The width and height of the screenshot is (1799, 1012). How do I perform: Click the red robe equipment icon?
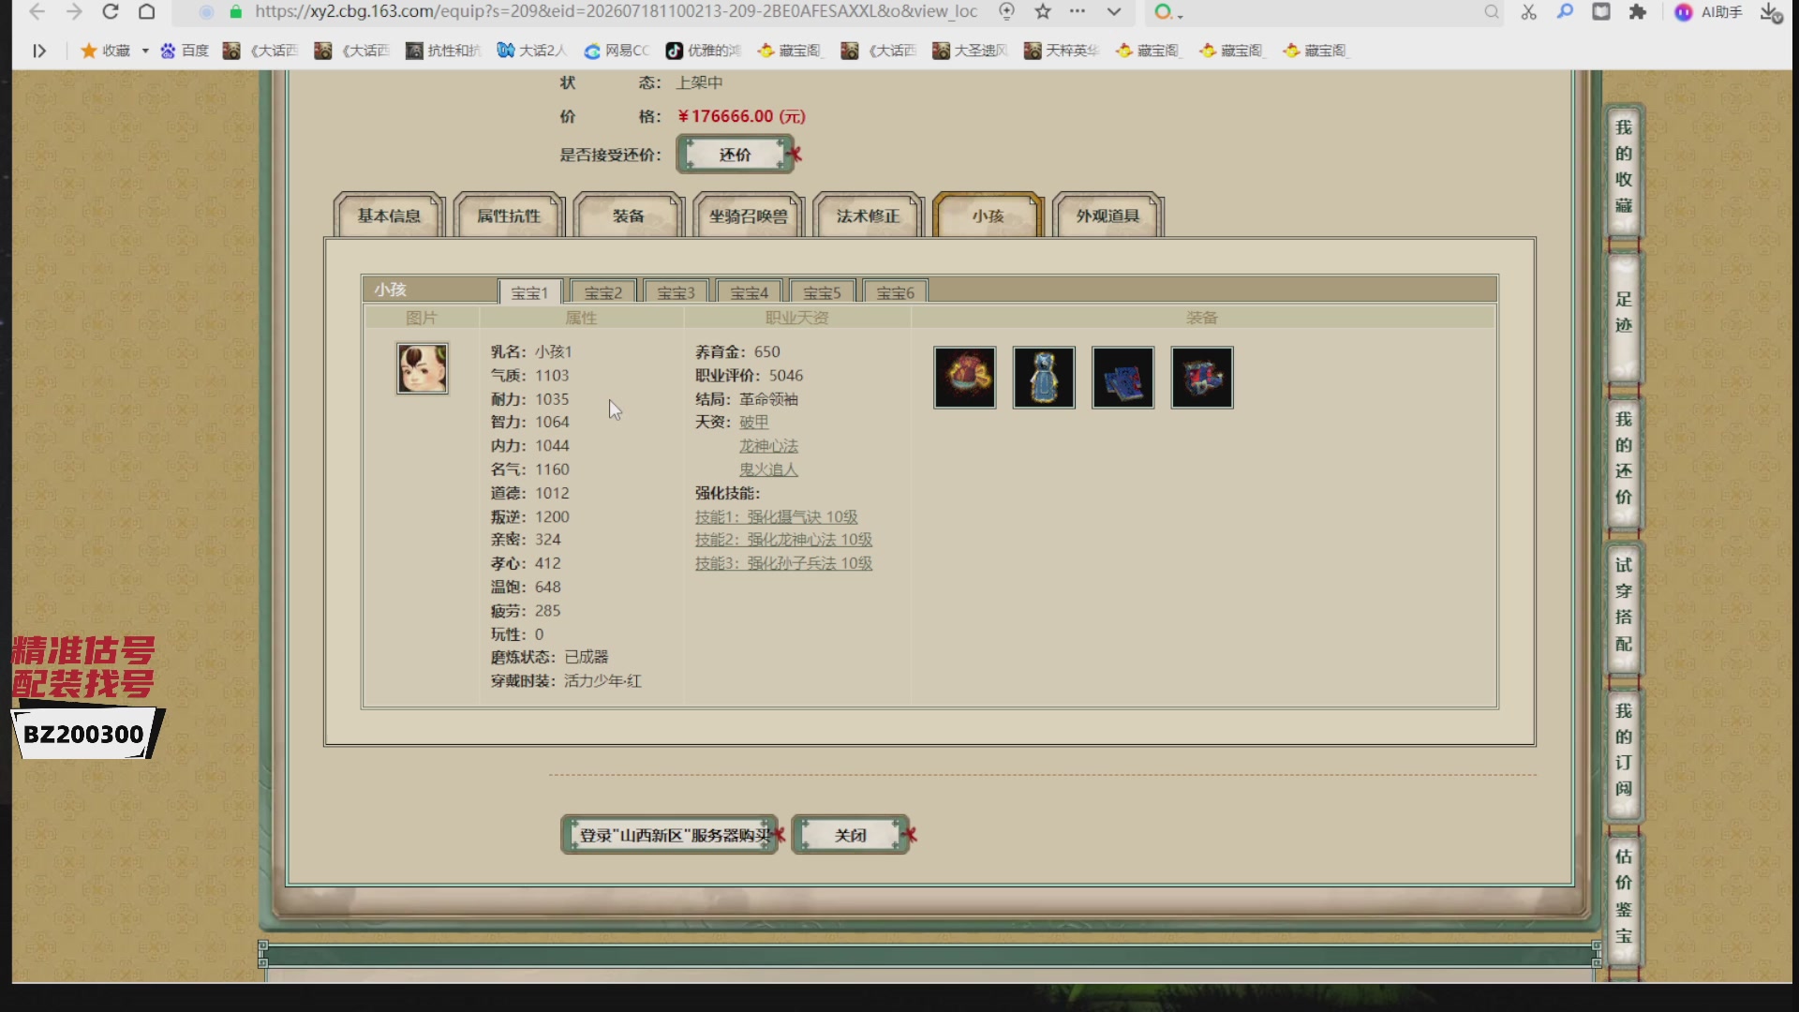[964, 378]
